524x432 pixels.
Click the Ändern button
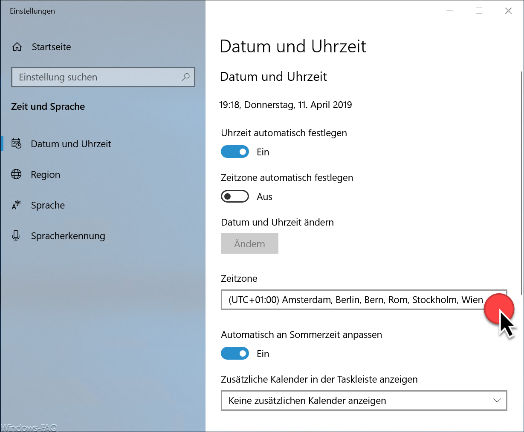(x=249, y=243)
